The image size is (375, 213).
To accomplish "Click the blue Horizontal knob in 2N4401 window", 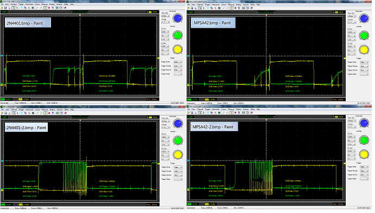I will (x=177, y=18).
